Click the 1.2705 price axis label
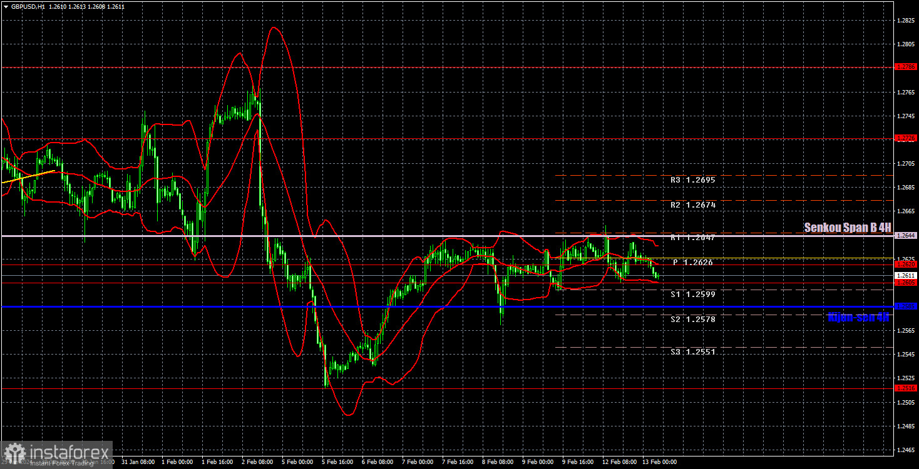This screenshot has width=919, height=469. click(x=906, y=163)
